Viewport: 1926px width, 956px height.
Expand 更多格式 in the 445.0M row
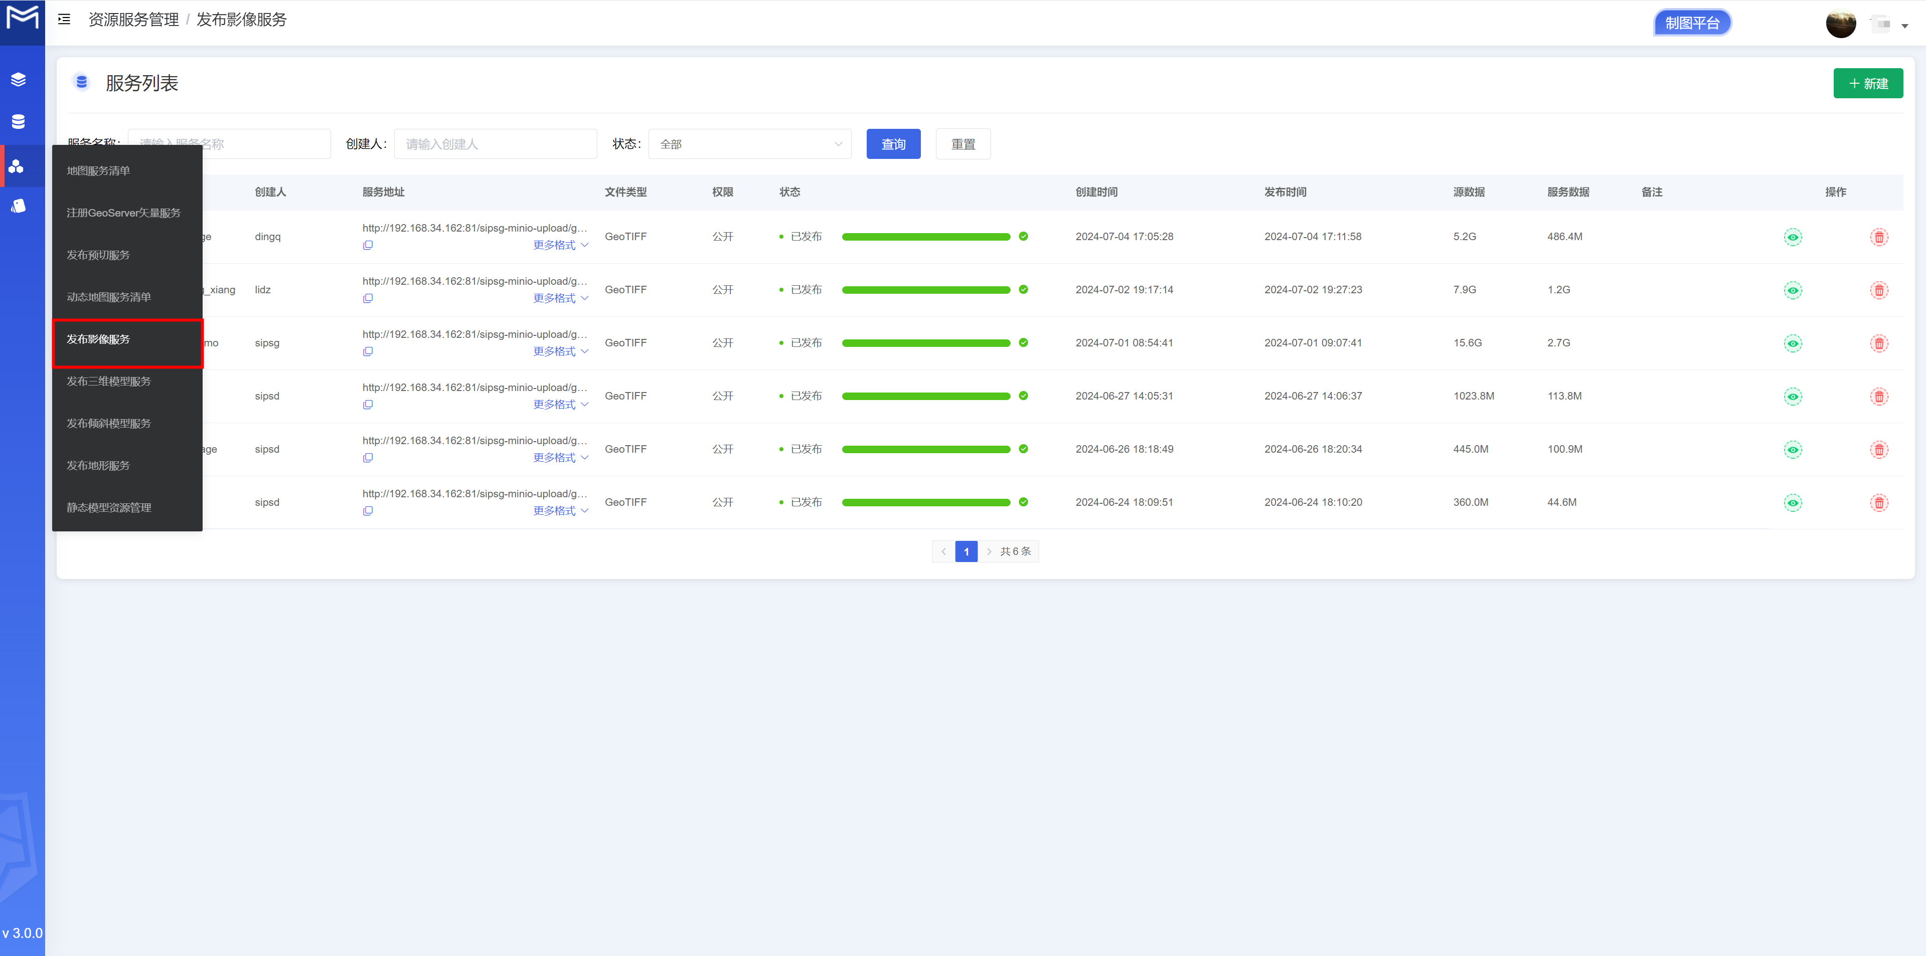[561, 457]
